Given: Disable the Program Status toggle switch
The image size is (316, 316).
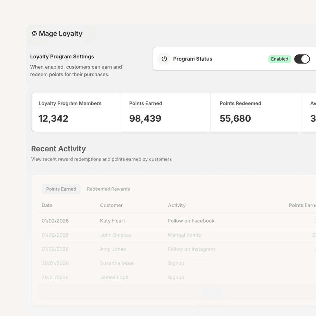Looking at the screenshot, I should (x=302, y=59).
